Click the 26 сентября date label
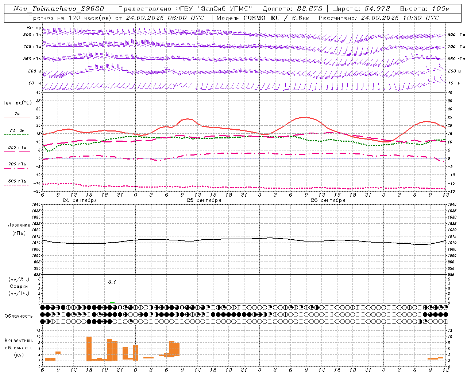The image size is (467, 373). click(328, 200)
